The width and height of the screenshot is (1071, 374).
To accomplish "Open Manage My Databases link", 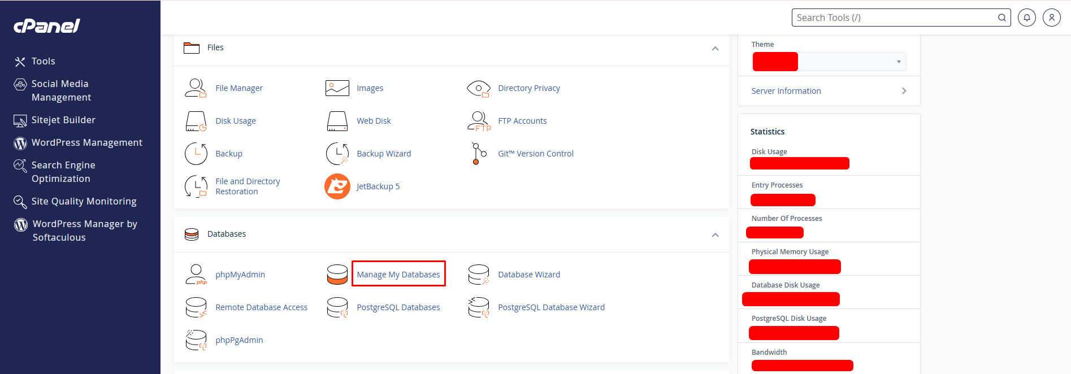I will tap(398, 275).
